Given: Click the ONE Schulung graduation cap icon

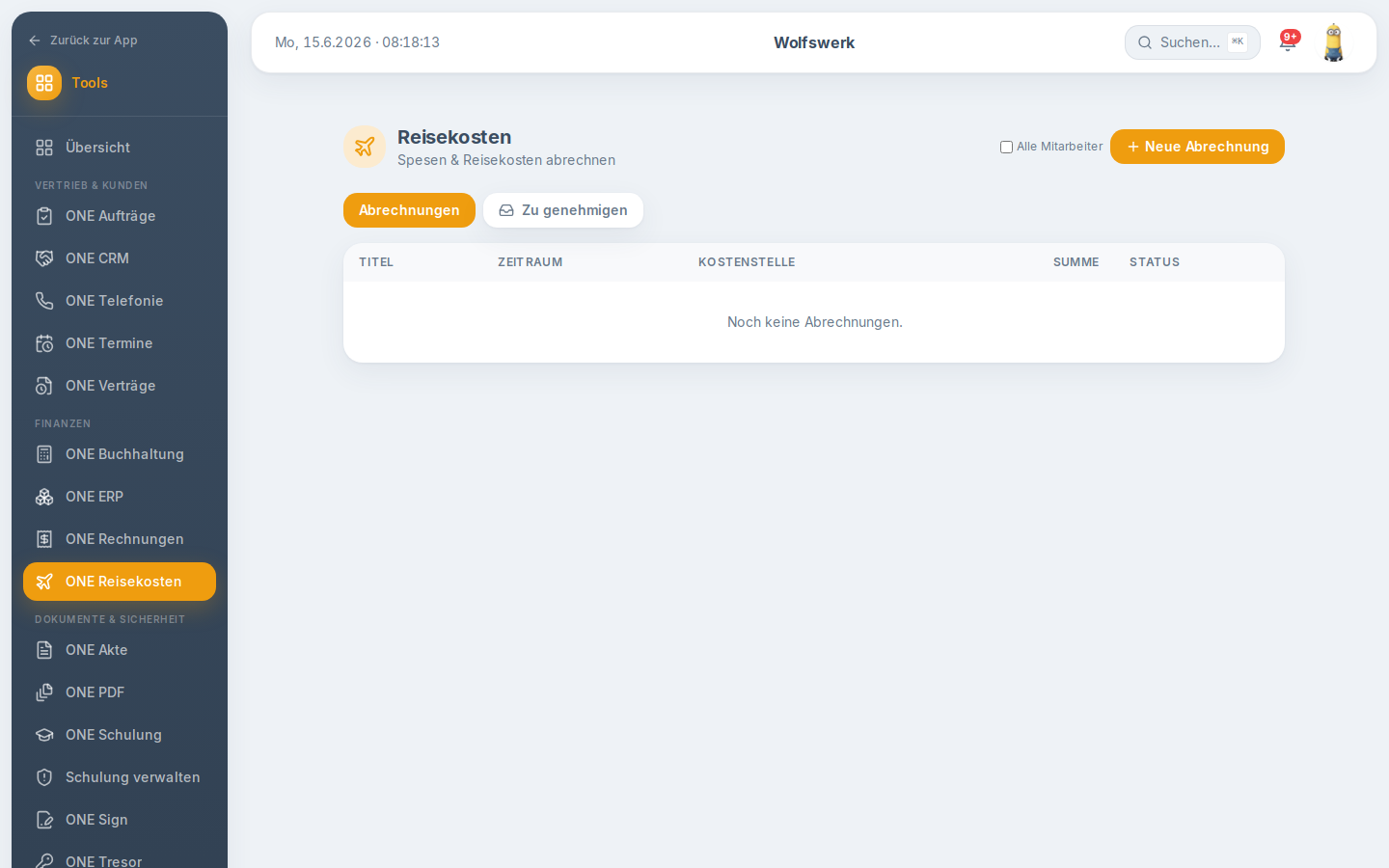Looking at the screenshot, I should pos(44,735).
